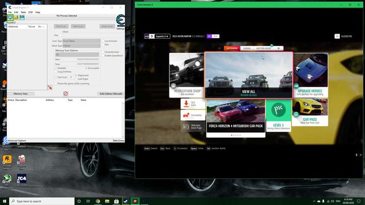Open the Edit menu in Cheat Engine
365x205 pixels.
coord(16,13)
